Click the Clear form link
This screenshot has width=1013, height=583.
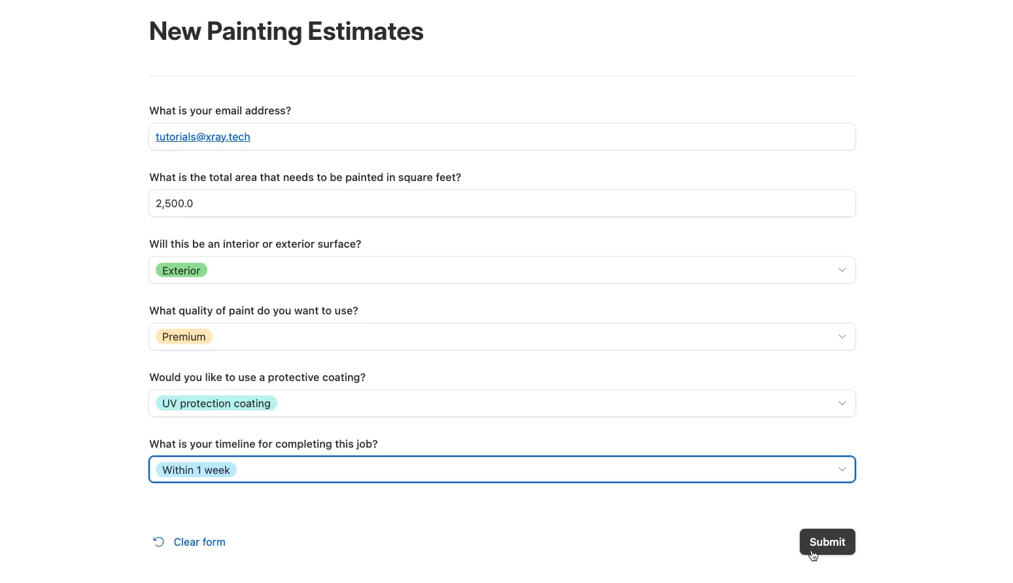(199, 542)
